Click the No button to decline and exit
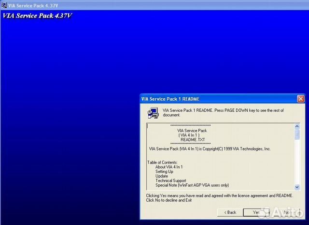The width and height of the screenshot is (309, 225). (286, 212)
